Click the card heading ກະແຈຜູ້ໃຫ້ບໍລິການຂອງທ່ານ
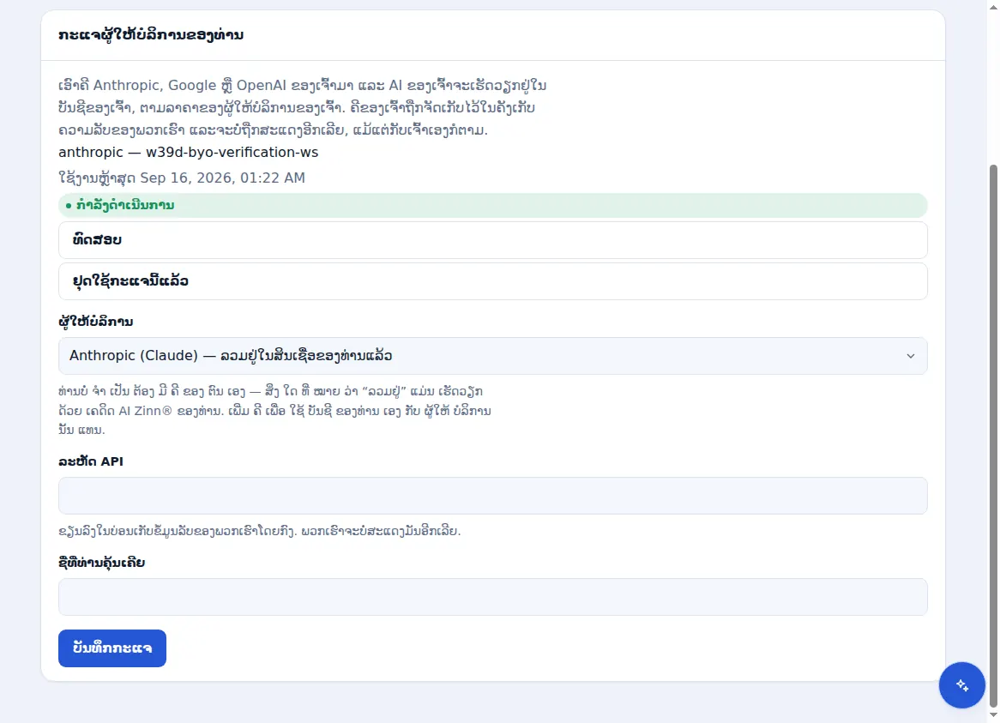The image size is (1000, 723). [x=151, y=35]
